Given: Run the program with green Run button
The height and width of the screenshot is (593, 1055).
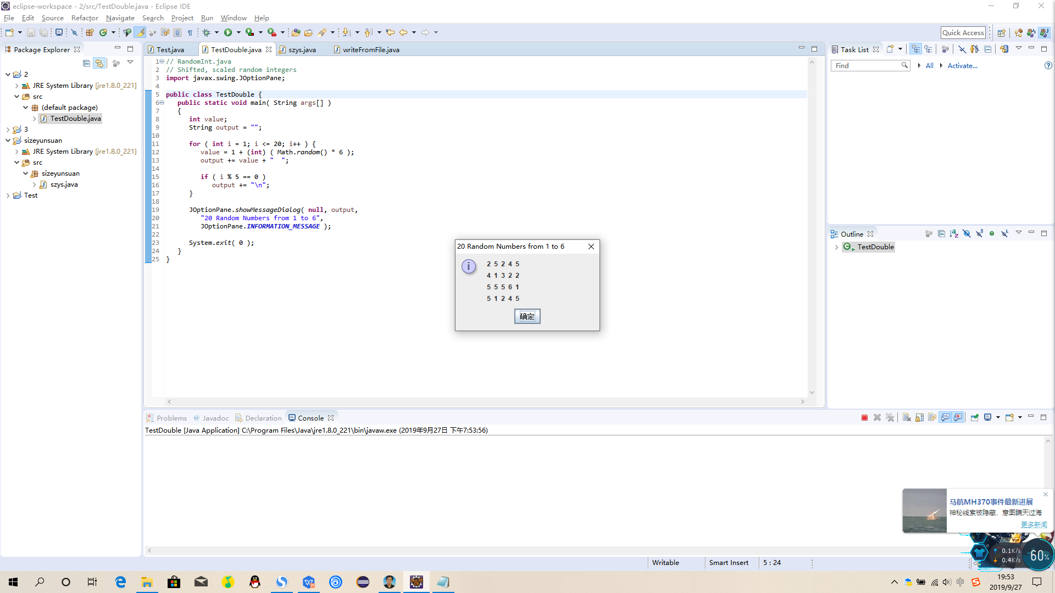Looking at the screenshot, I should [x=228, y=32].
